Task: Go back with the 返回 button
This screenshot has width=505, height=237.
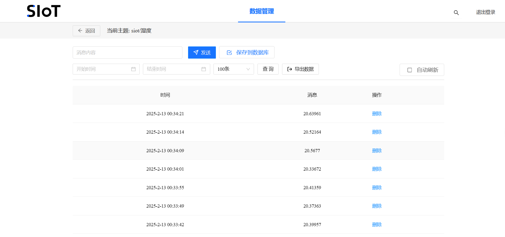Action: [86, 31]
